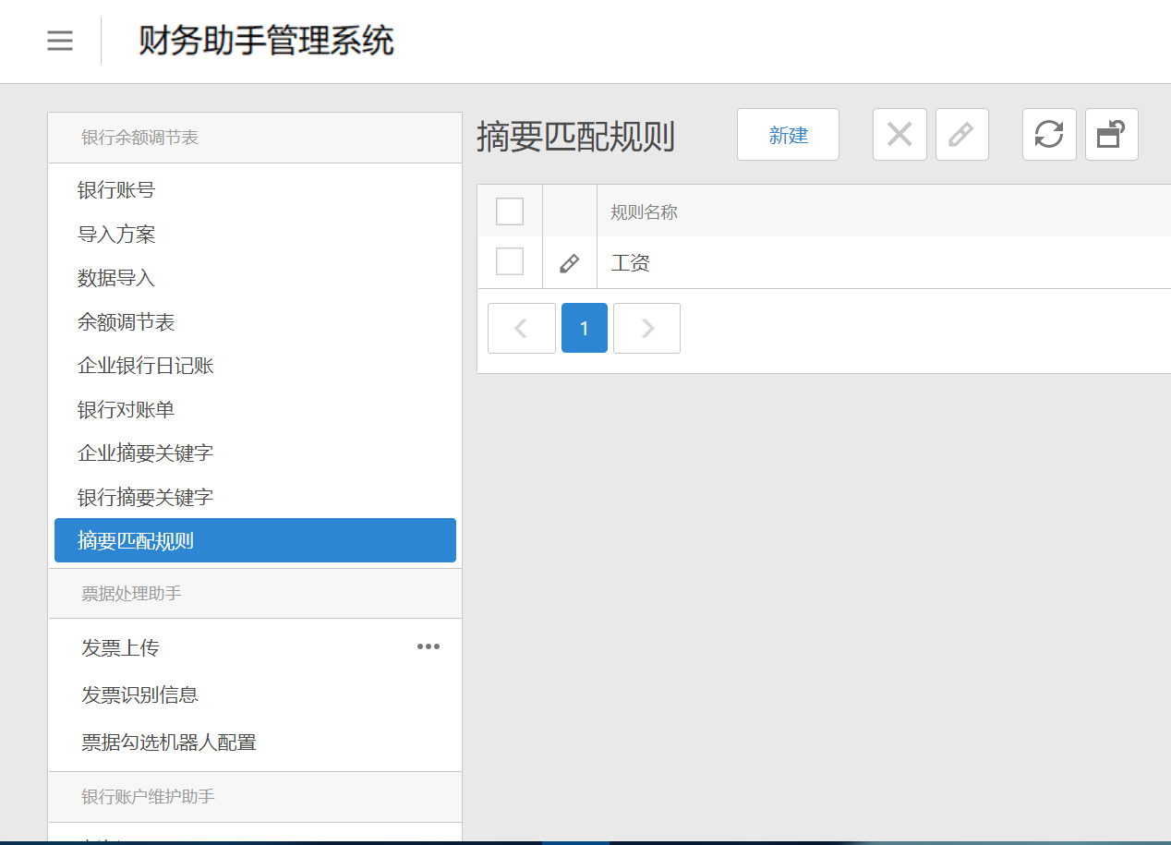Open 发票识别信息 in the sidebar
Viewport: 1171px width, 845px height.
coord(139,694)
